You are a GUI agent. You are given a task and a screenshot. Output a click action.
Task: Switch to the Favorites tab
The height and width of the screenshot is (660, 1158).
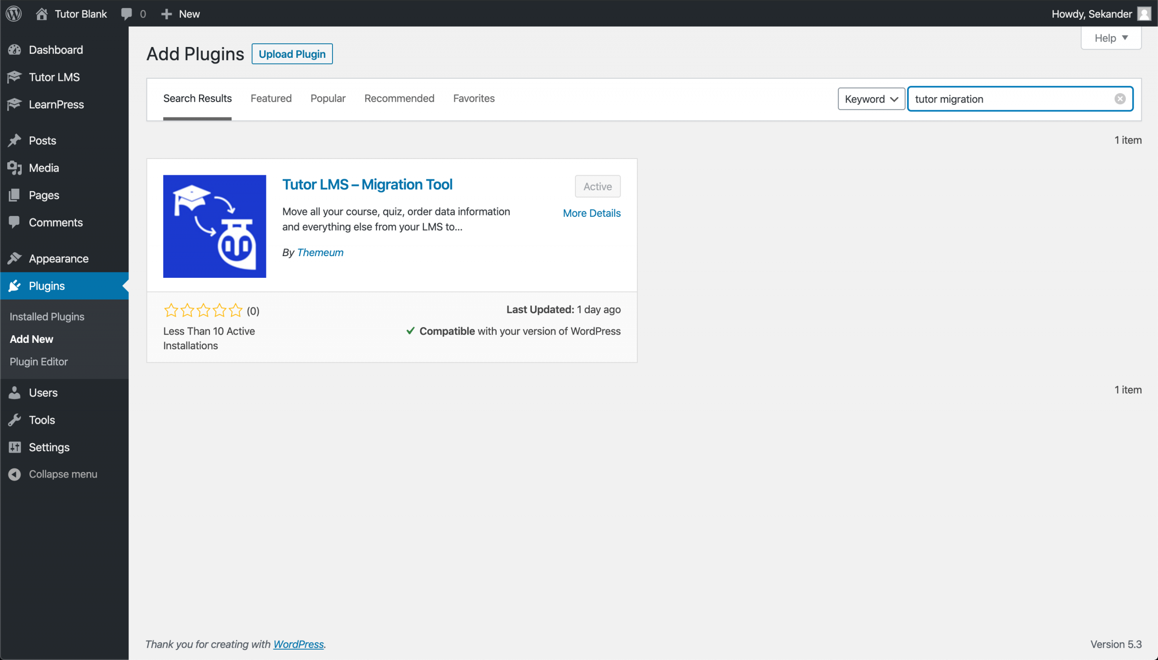tap(474, 98)
